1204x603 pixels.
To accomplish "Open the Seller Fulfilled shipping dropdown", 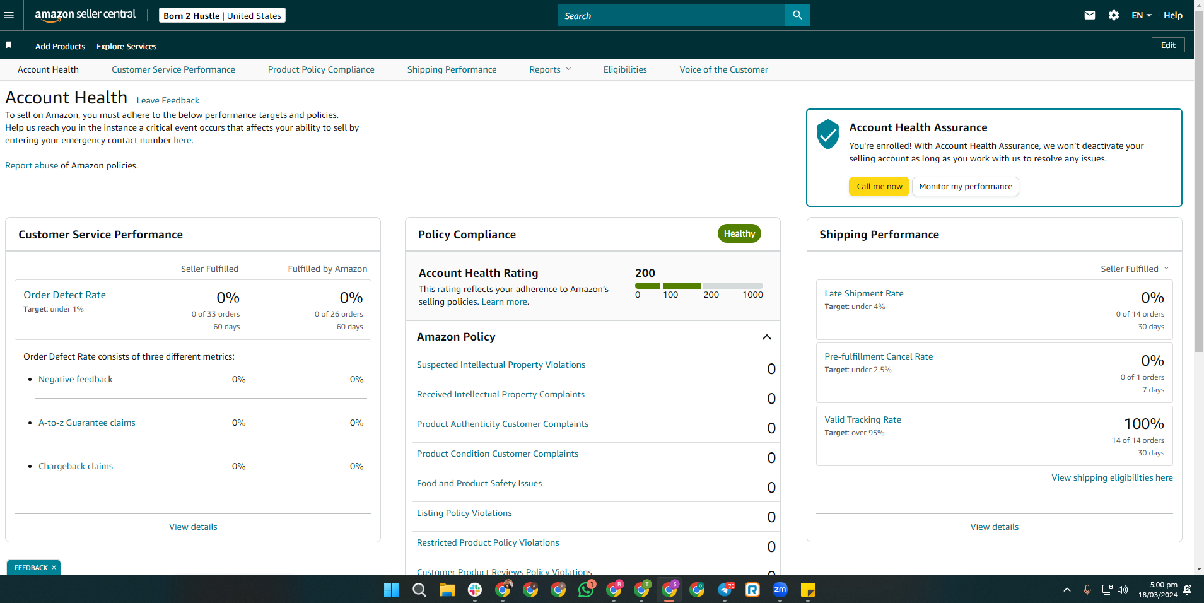I will tap(1135, 269).
